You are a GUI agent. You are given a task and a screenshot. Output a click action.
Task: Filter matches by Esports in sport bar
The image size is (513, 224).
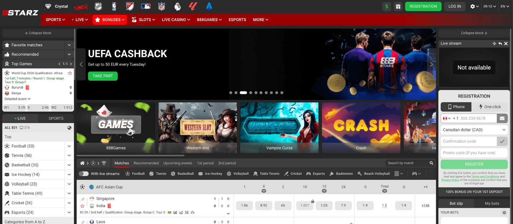tap(315, 174)
